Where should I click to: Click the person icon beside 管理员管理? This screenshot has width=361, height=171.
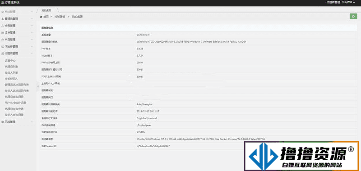(3, 18)
